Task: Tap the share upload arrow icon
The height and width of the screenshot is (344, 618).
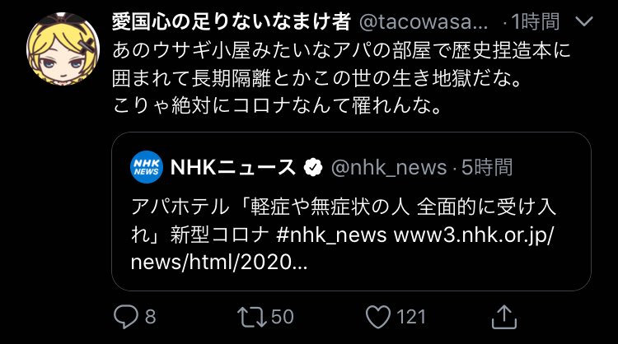Action: pyautogui.click(x=504, y=317)
